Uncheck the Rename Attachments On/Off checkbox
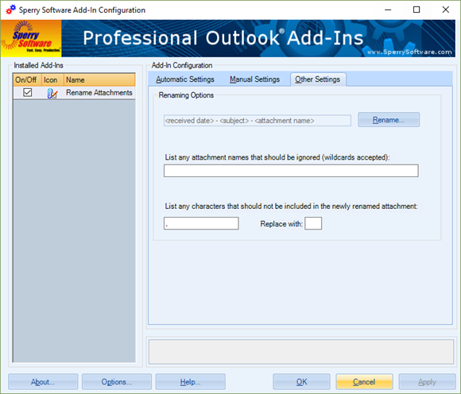The height and width of the screenshot is (394, 461). point(27,92)
